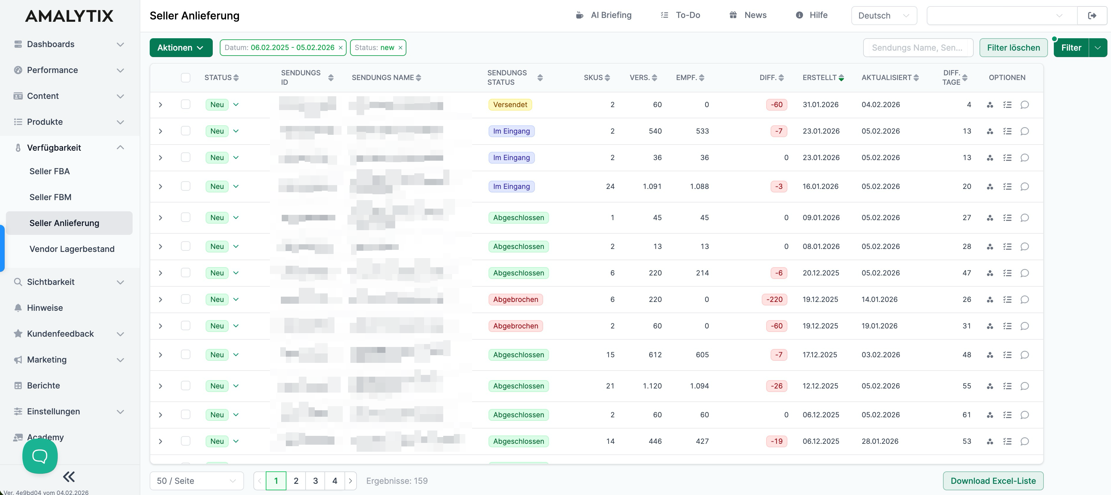Check the checkbox of the first shipment row

click(186, 104)
